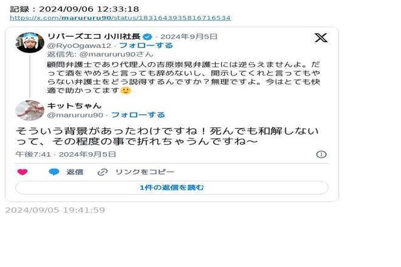Open the x.com maruruuru90 status URL
The width and height of the screenshot is (401, 267).
tap(120, 18)
